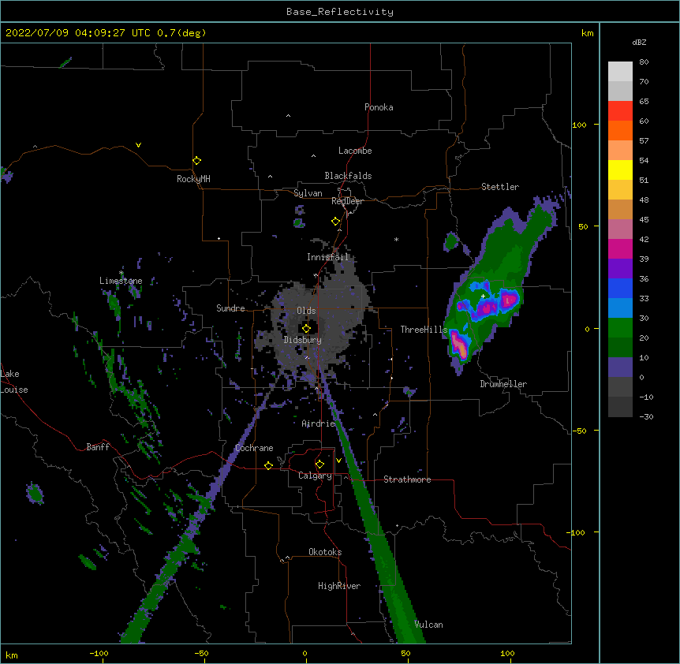Click the purple 10 dBZ legend color
This screenshot has width=680, height=664.
click(x=620, y=367)
